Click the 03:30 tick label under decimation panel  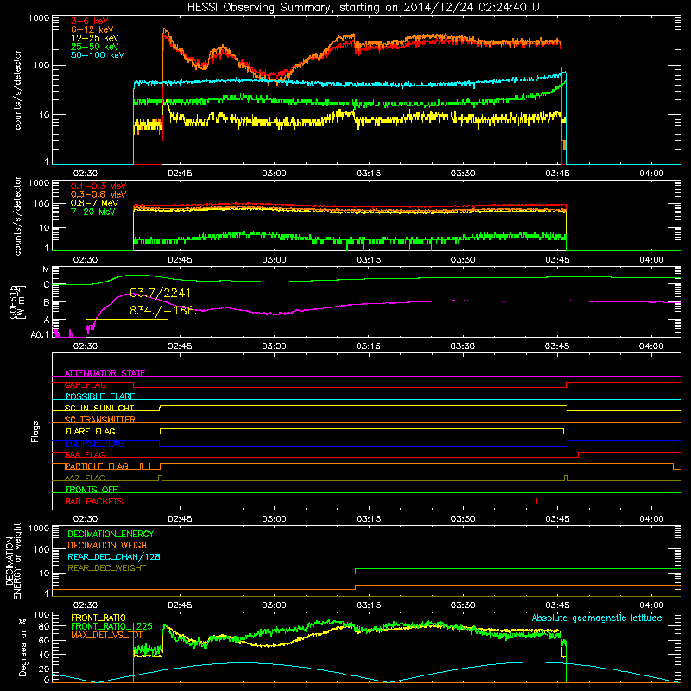pos(463,605)
